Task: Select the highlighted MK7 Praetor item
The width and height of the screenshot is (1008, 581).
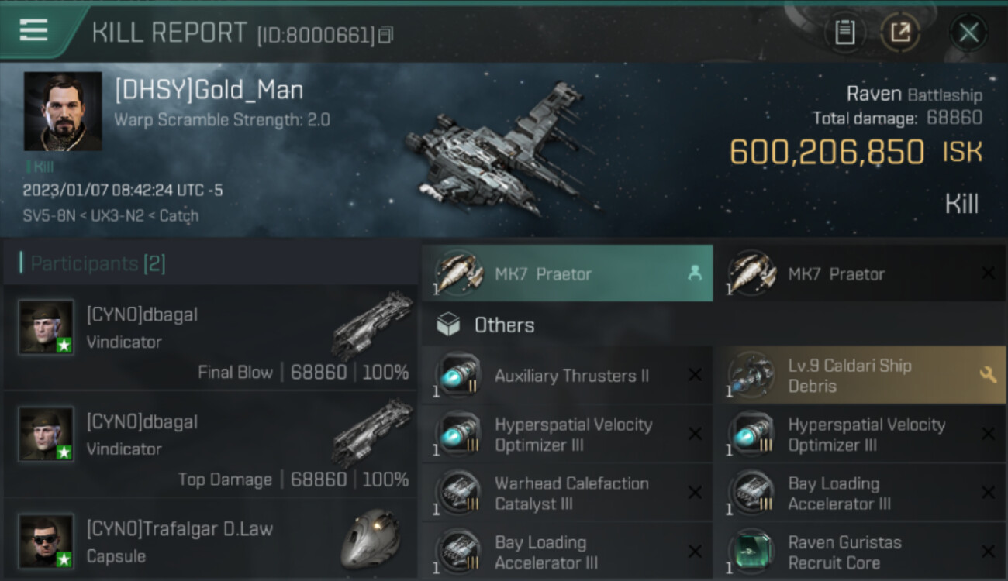Action: click(568, 273)
